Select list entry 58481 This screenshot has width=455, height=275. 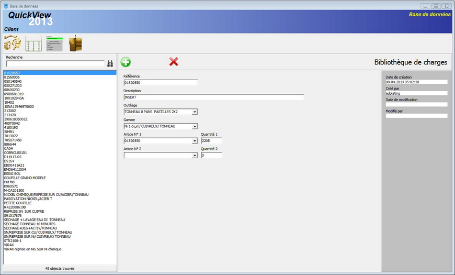60,131
